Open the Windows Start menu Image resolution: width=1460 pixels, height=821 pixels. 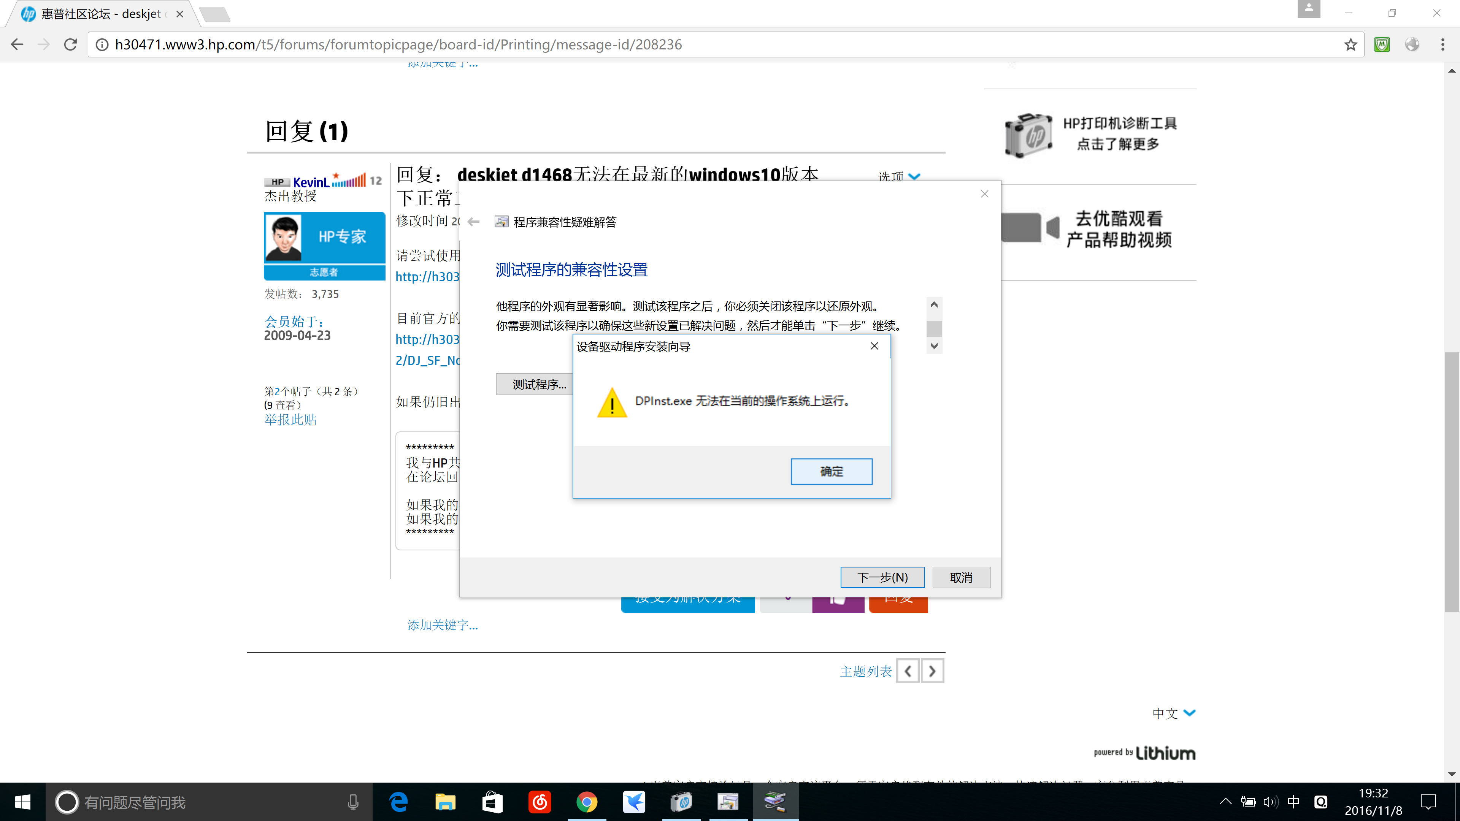23,802
